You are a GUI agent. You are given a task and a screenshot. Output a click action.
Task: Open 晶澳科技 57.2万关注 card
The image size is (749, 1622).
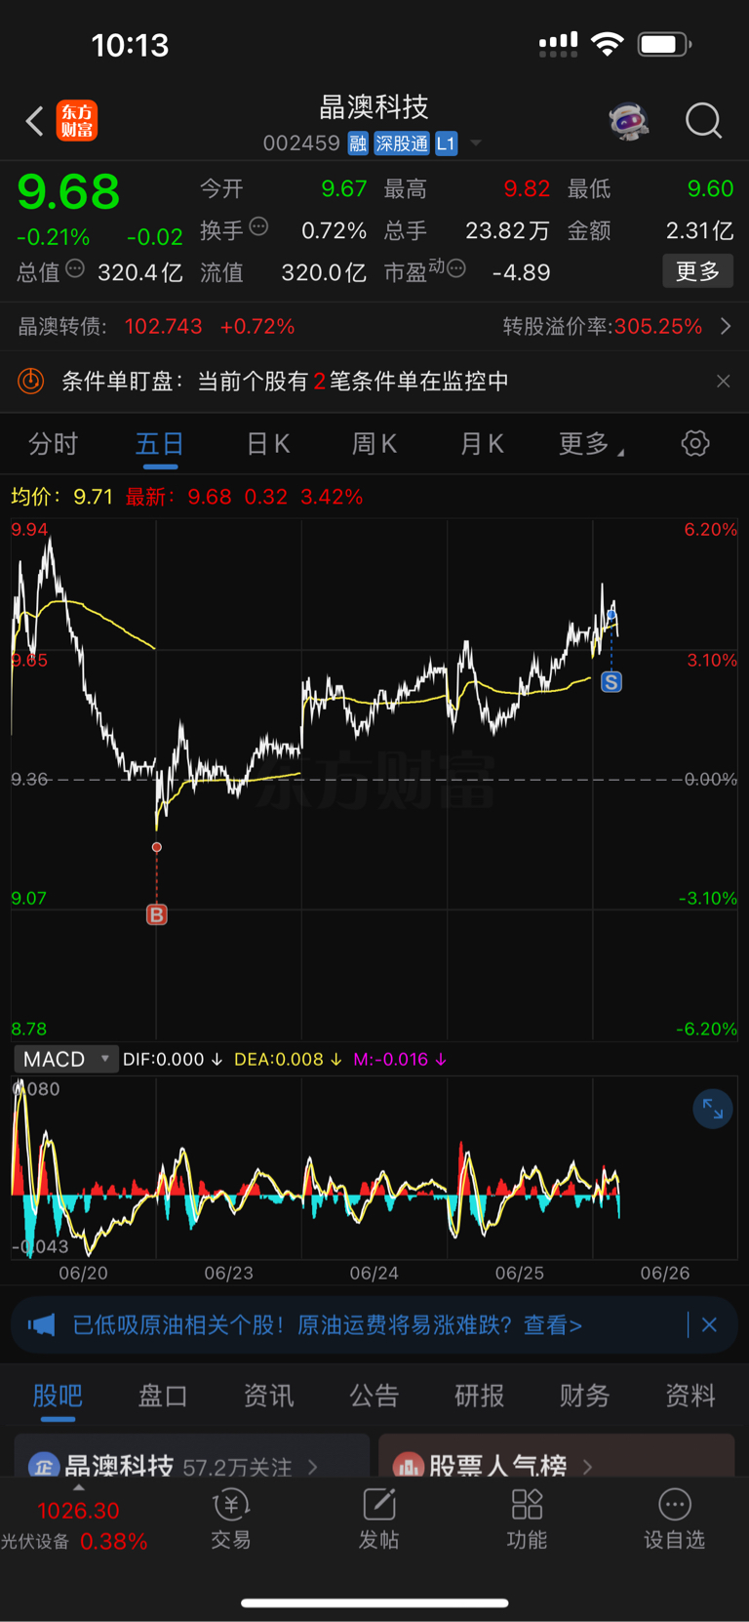[x=191, y=1456]
